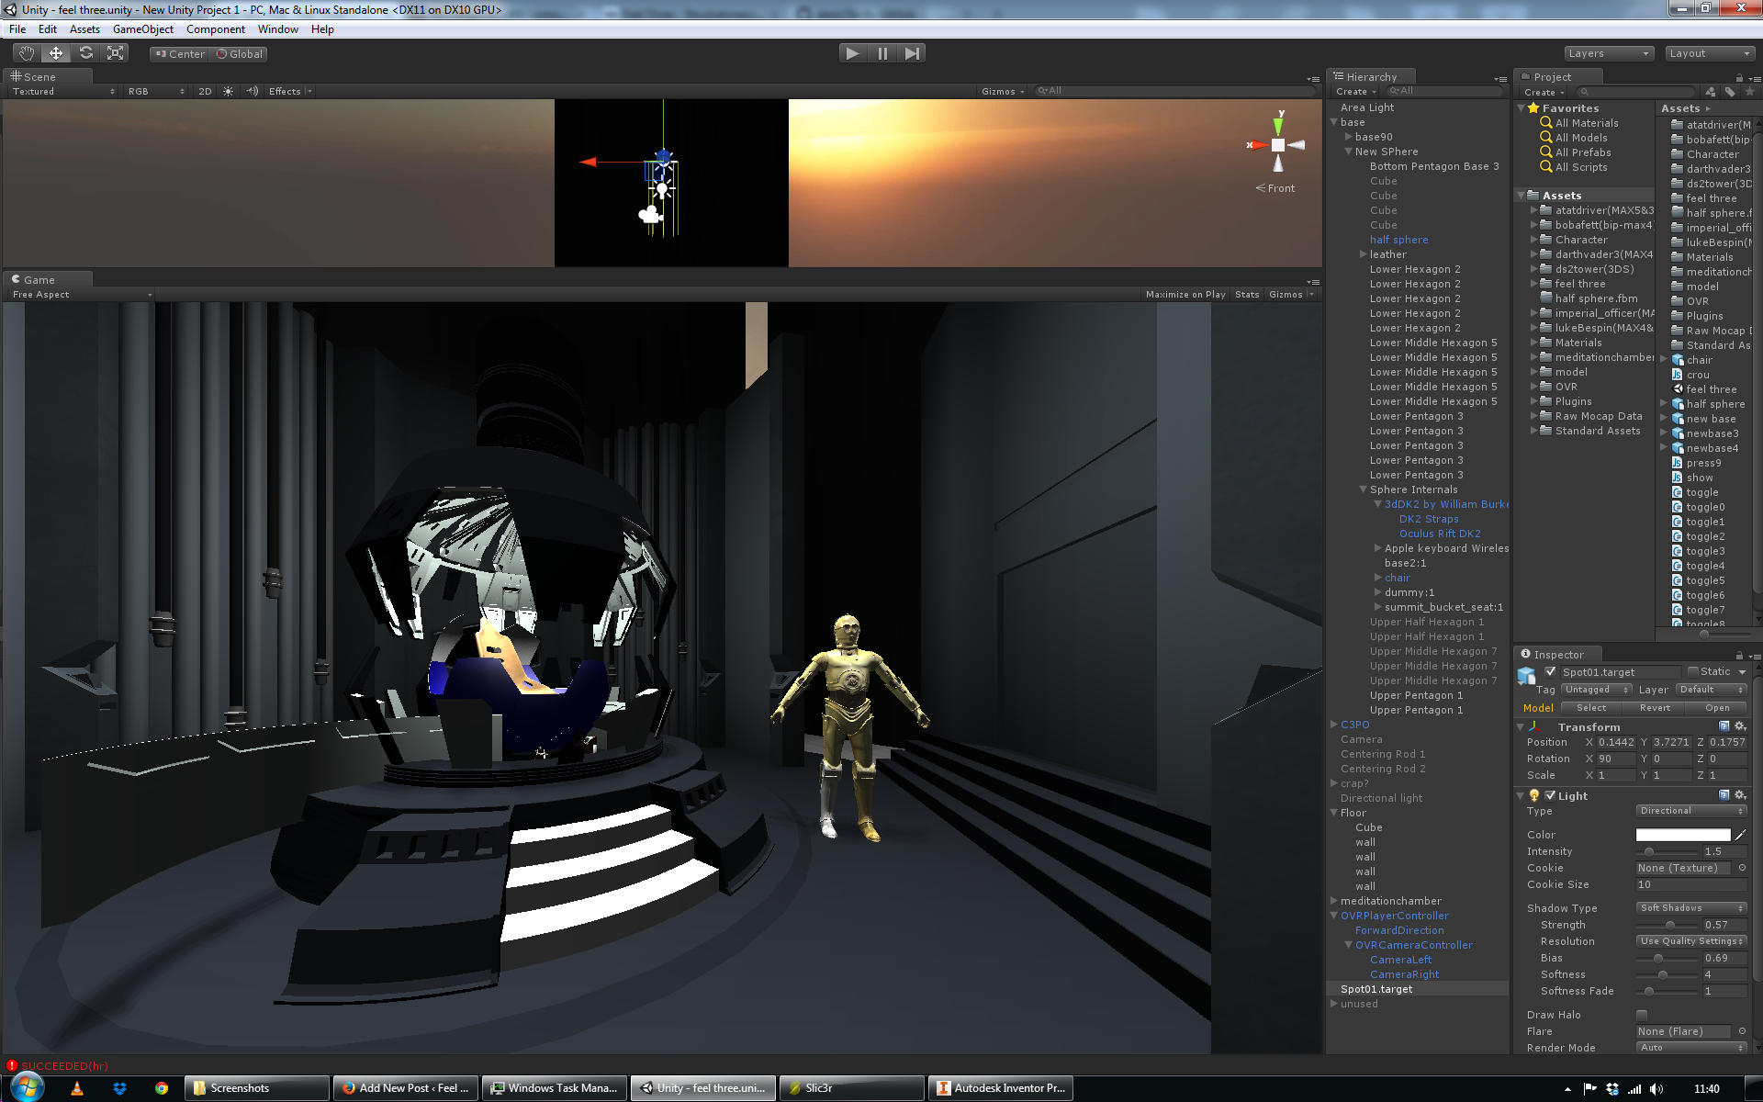Collapse the Sphere Internals hierarchy node
Image resolution: width=1763 pixels, height=1102 pixels.
click(x=1364, y=489)
